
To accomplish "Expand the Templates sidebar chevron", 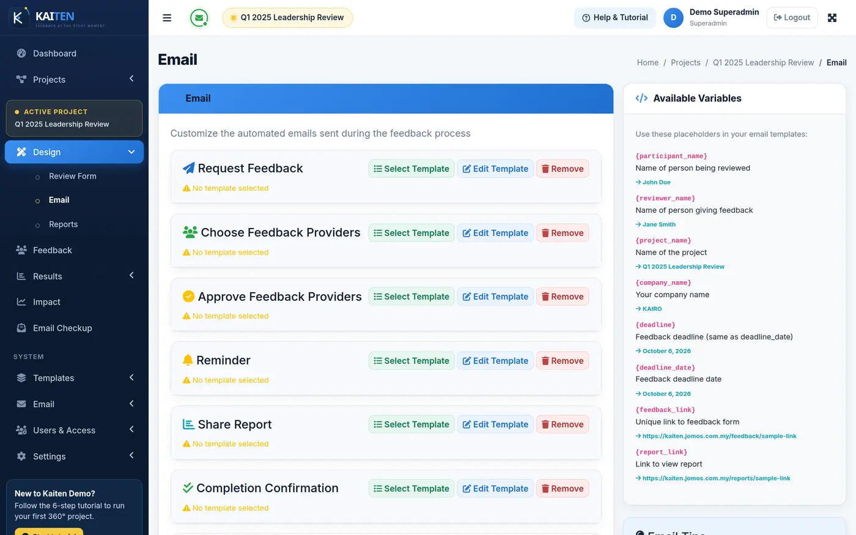I will (131, 378).
